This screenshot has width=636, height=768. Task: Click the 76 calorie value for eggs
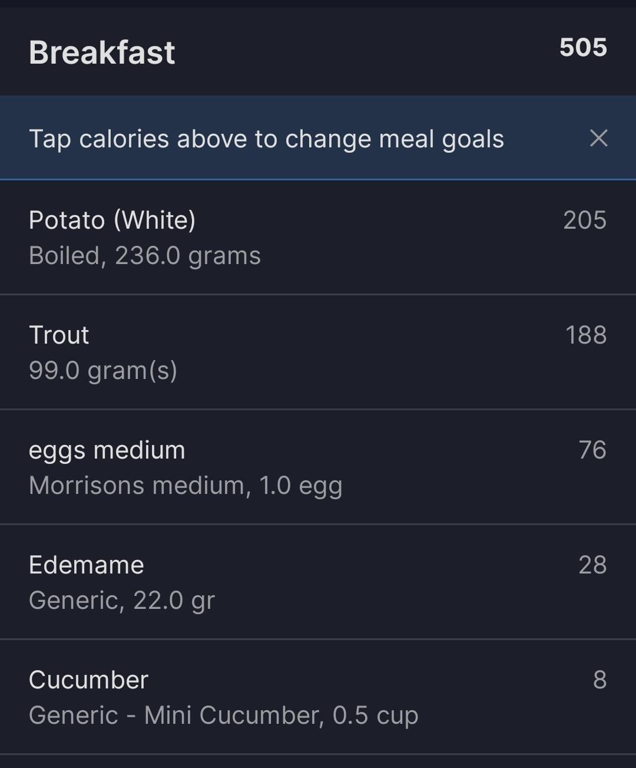point(592,450)
